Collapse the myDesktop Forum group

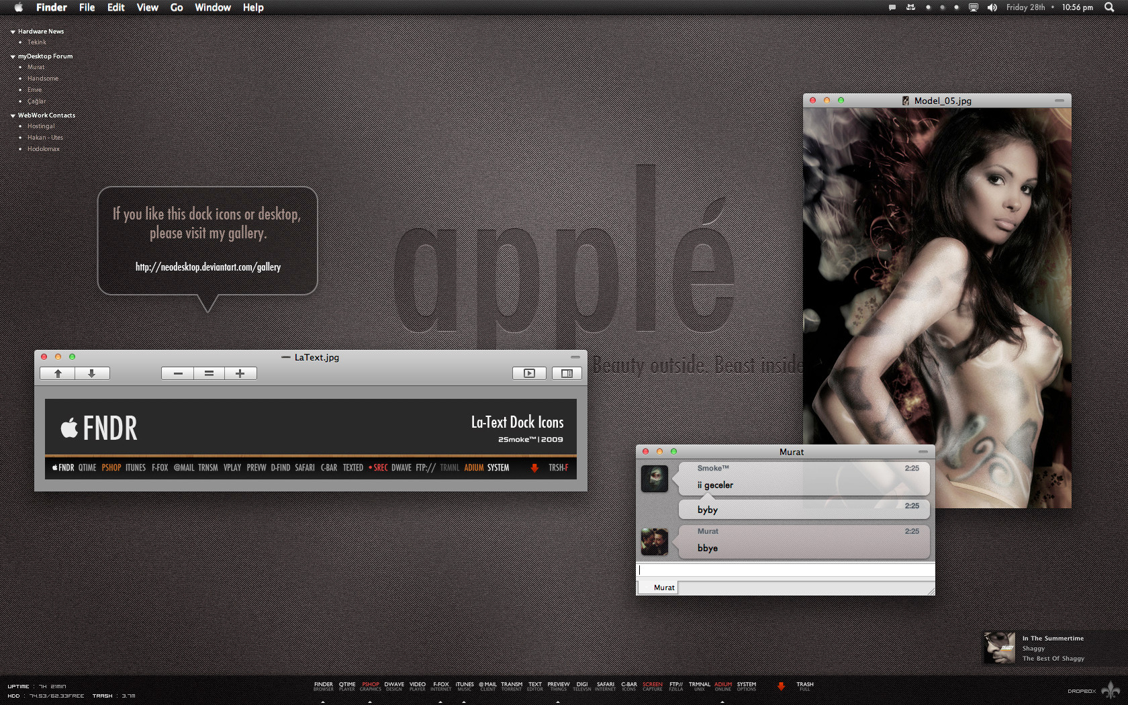(13, 56)
